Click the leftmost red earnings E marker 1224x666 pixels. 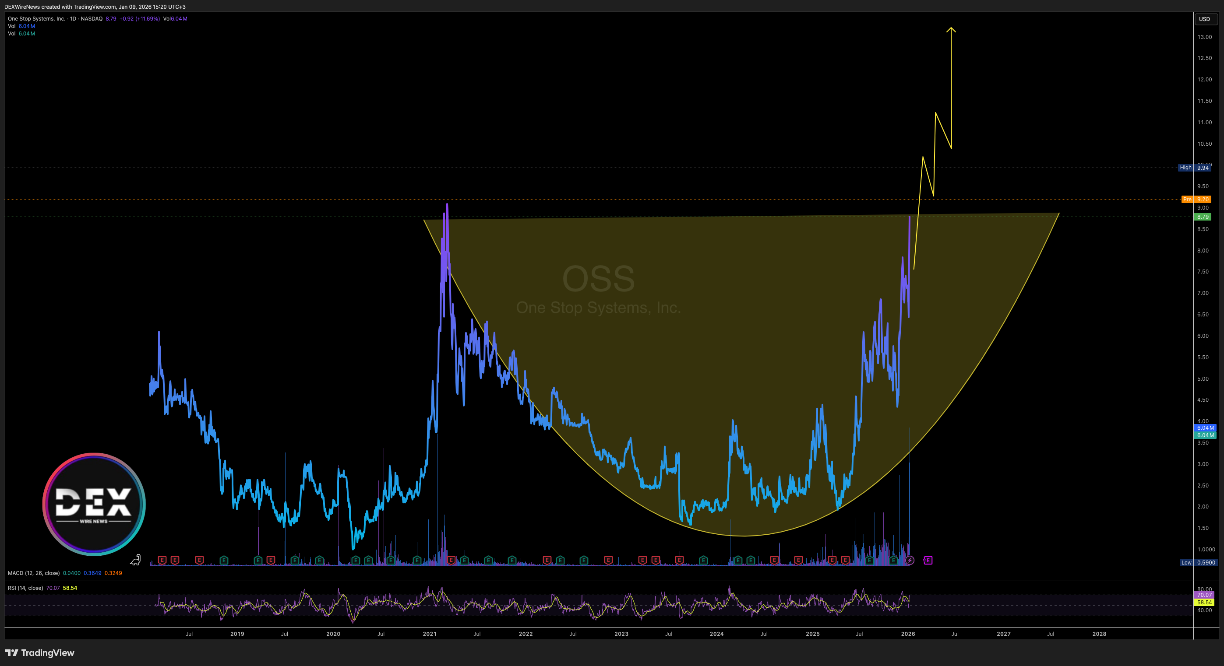click(162, 560)
